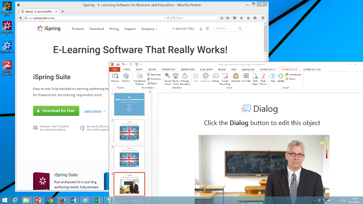Screen dimensions: 363x204
Task: Open Presenters in Presentation group
Action: [154, 79]
